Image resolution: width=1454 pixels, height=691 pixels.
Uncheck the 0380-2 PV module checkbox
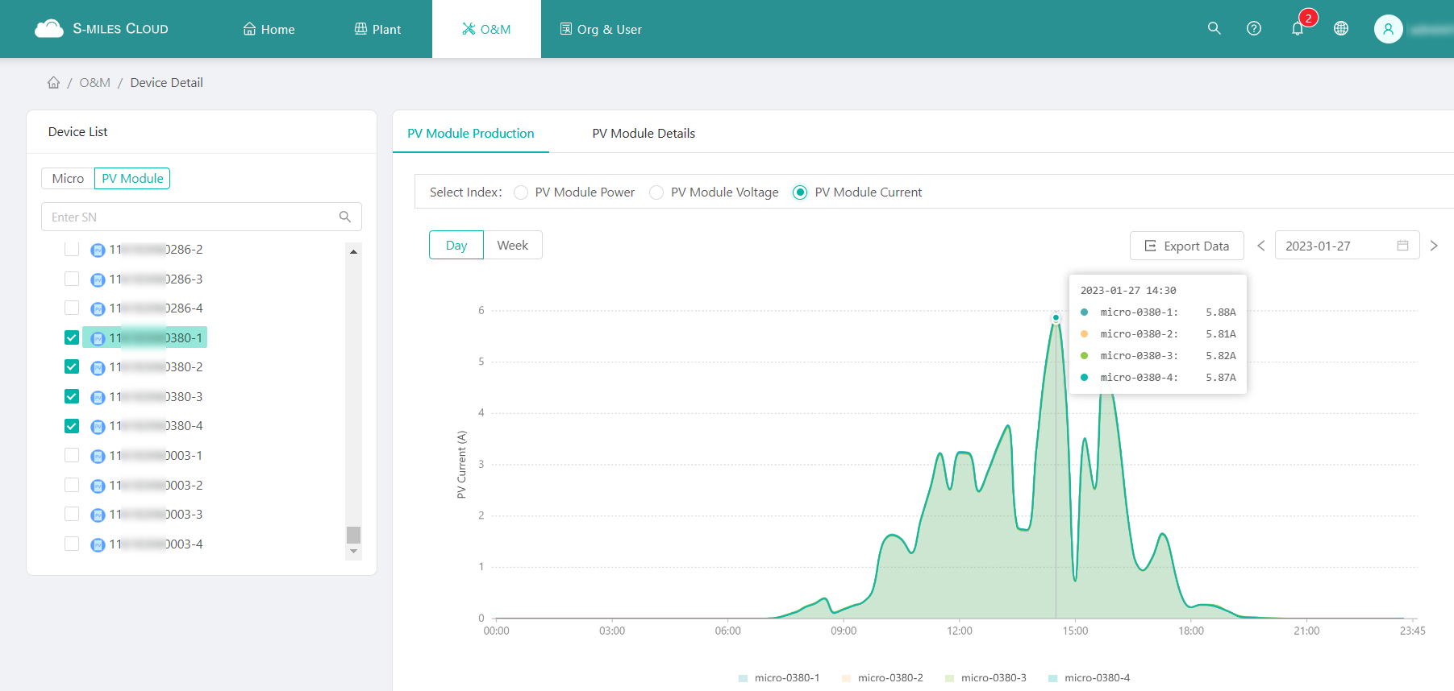point(72,367)
